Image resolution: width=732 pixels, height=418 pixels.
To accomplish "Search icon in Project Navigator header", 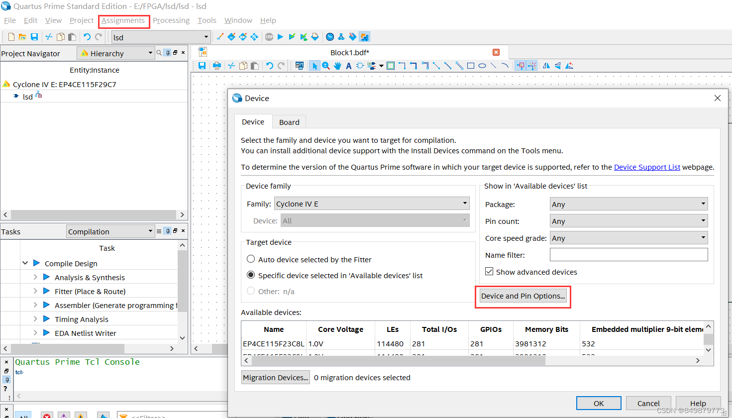I will click(x=159, y=53).
